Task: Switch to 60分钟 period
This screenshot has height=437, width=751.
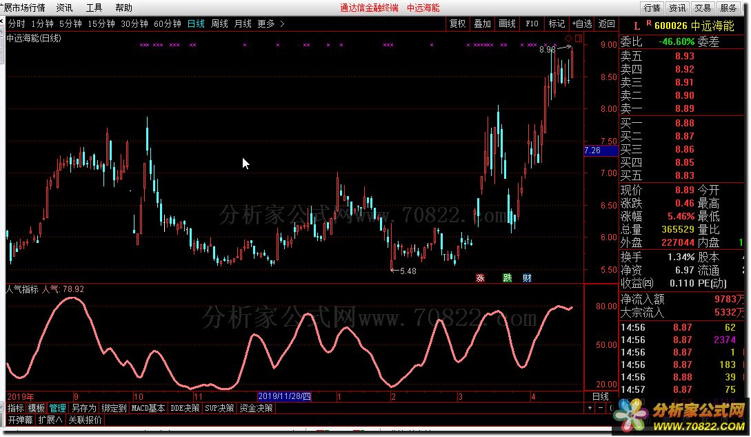Action: click(168, 23)
